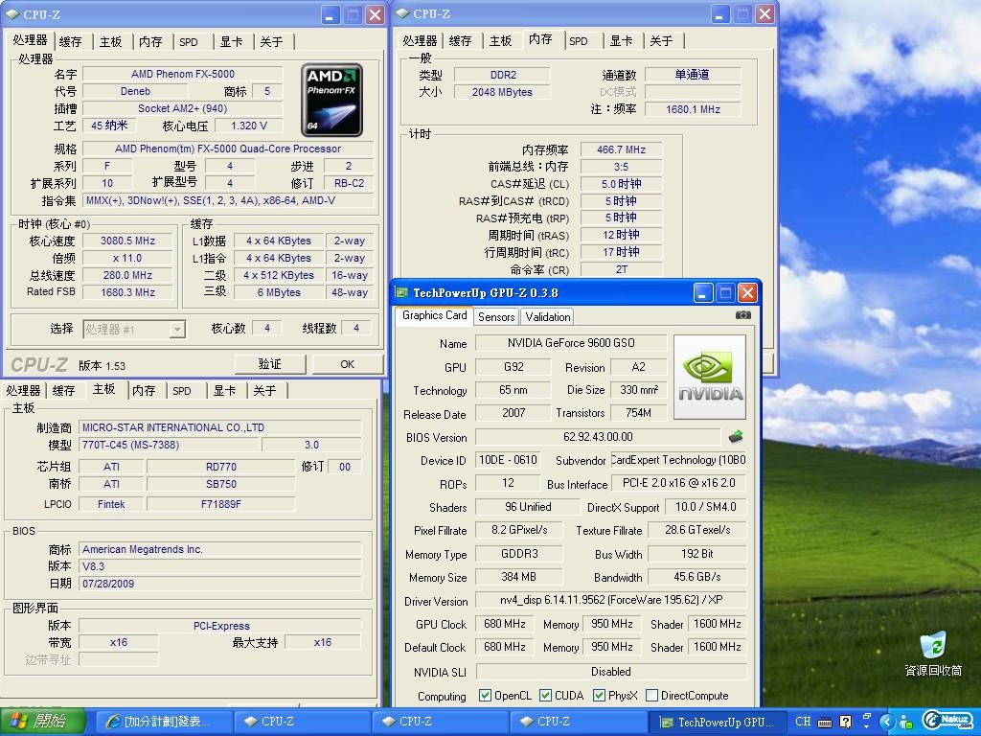Select the 显卡 tab in the mainboard CPU-Z window
Image resolution: width=981 pixels, height=736 pixels.
pyautogui.click(x=224, y=391)
